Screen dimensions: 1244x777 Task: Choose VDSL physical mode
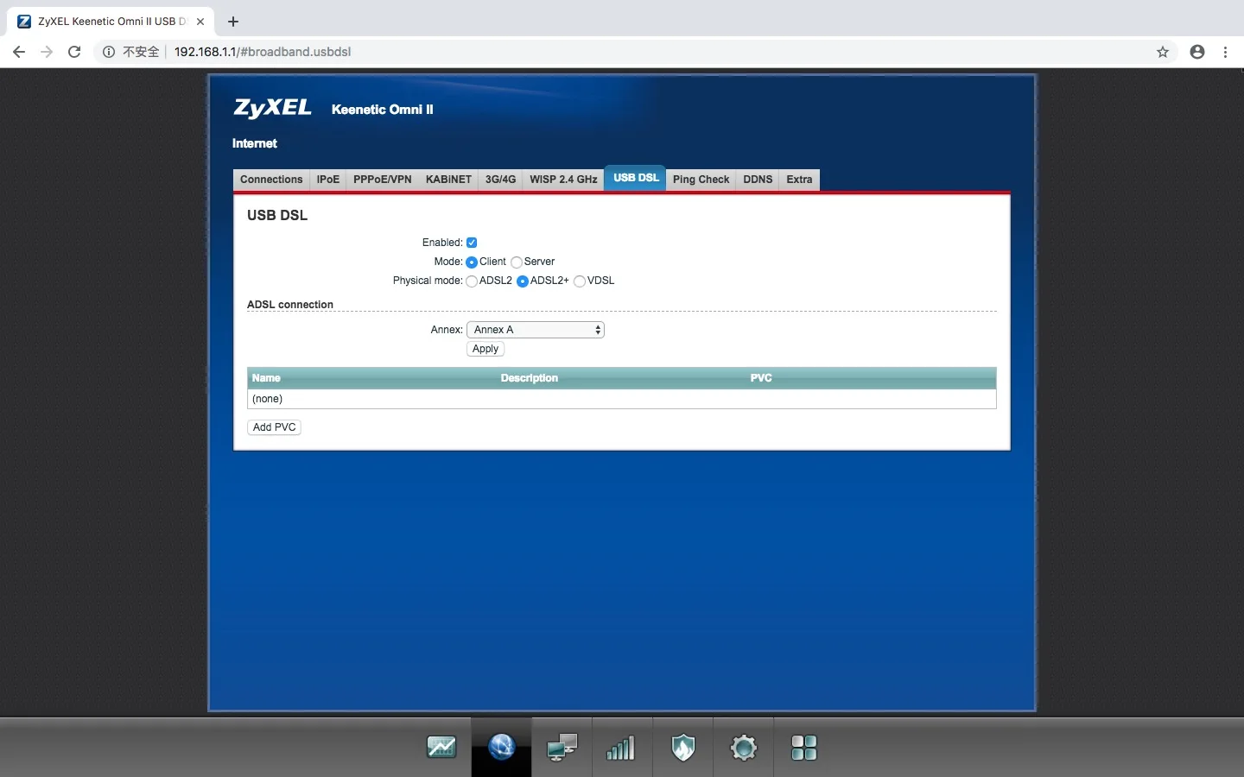tap(580, 281)
